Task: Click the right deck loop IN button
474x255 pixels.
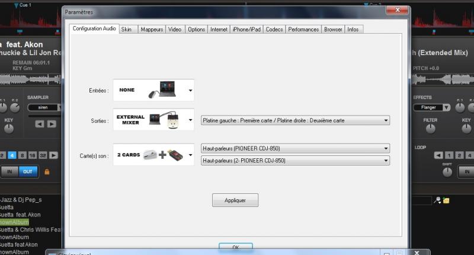Action: pos(466,171)
